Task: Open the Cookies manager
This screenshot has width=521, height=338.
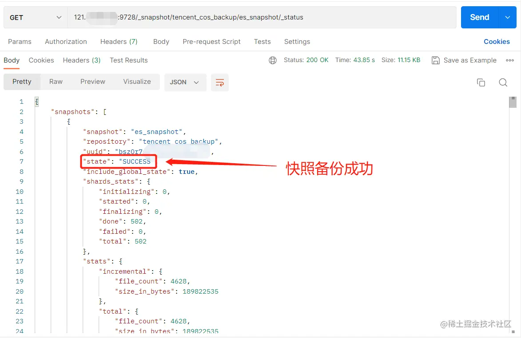Action: tap(497, 41)
